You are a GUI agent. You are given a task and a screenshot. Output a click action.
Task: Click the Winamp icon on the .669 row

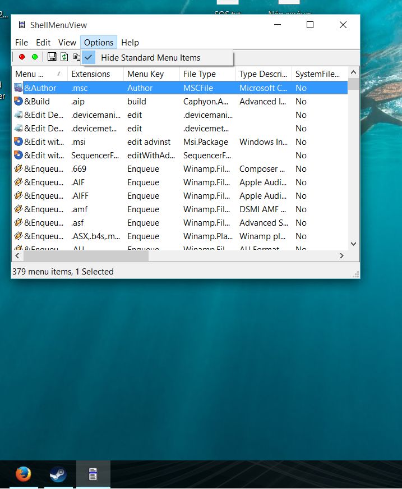[19, 169]
